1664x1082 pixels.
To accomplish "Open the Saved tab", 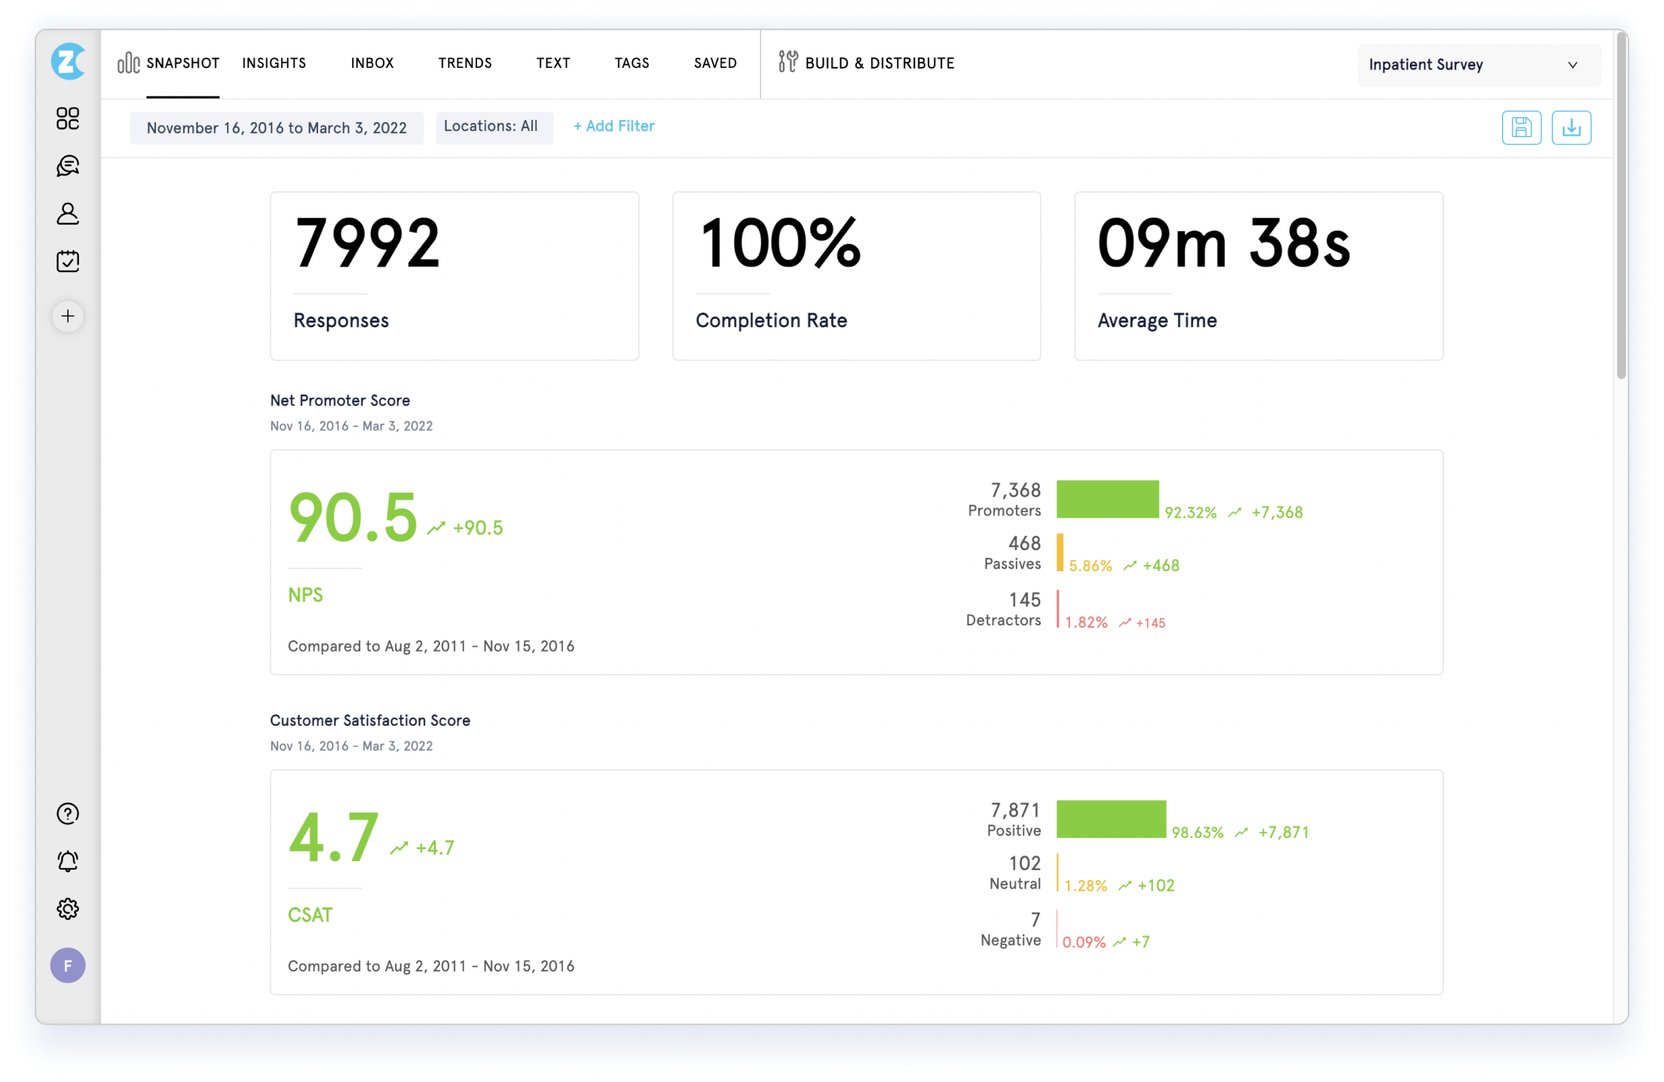I will (715, 63).
